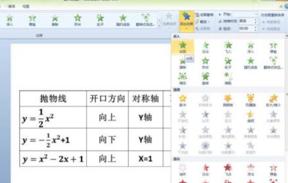Click table cell X=1
The image size is (288, 183).
pos(145,159)
